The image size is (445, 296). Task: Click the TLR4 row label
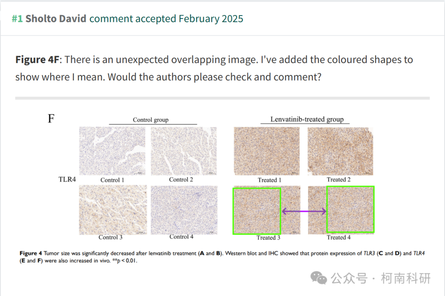[67, 179]
